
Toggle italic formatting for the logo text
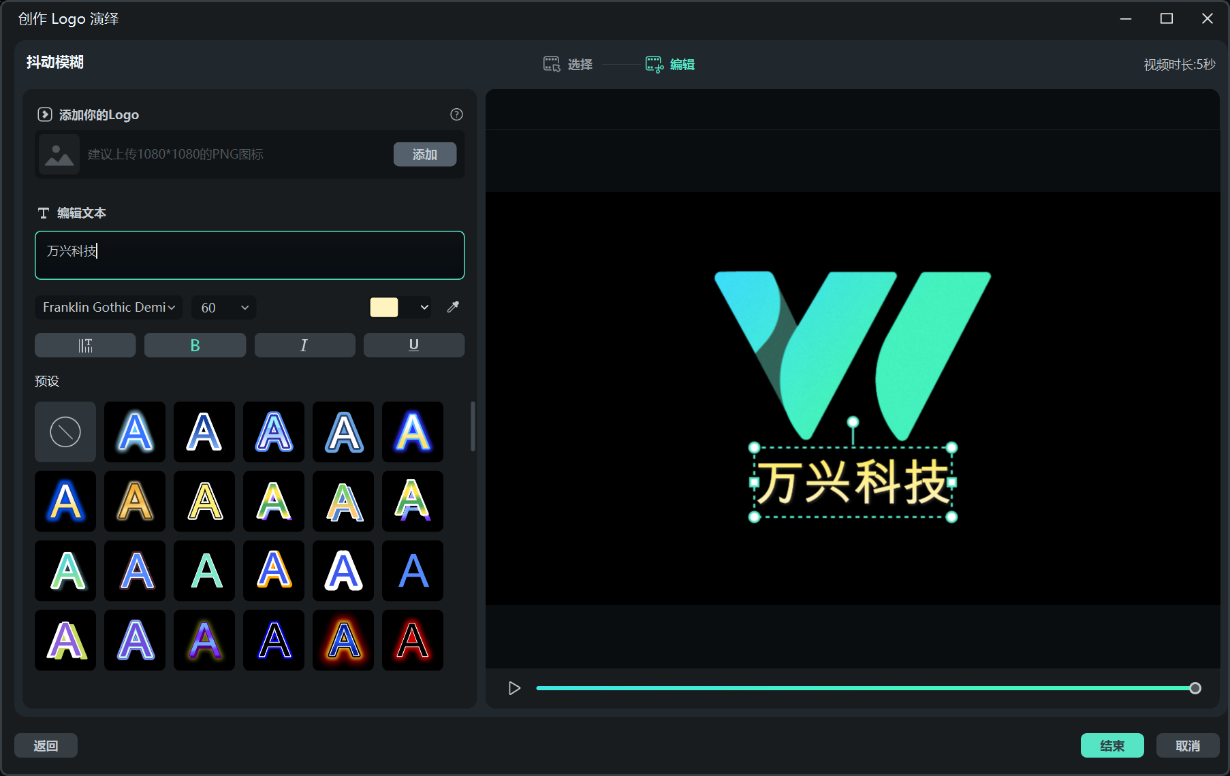(304, 344)
